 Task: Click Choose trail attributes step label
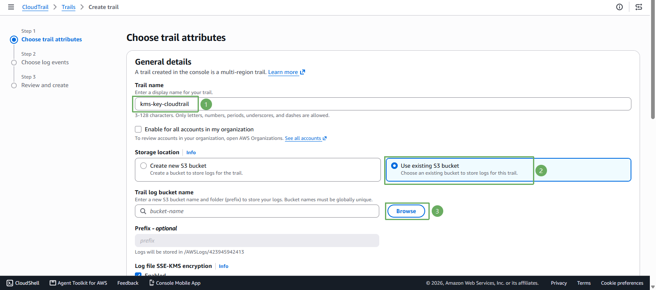(x=52, y=39)
